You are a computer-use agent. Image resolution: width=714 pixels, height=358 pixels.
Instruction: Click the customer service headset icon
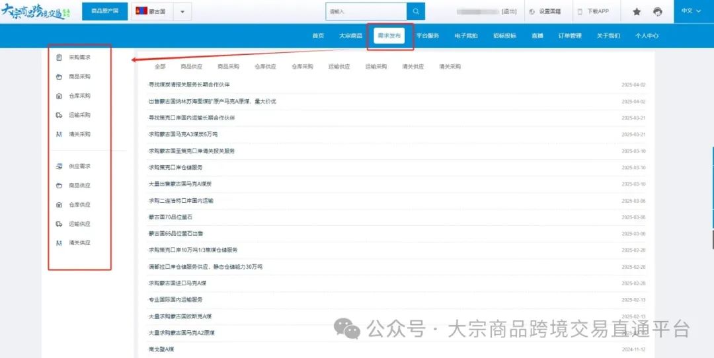(657, 11)
